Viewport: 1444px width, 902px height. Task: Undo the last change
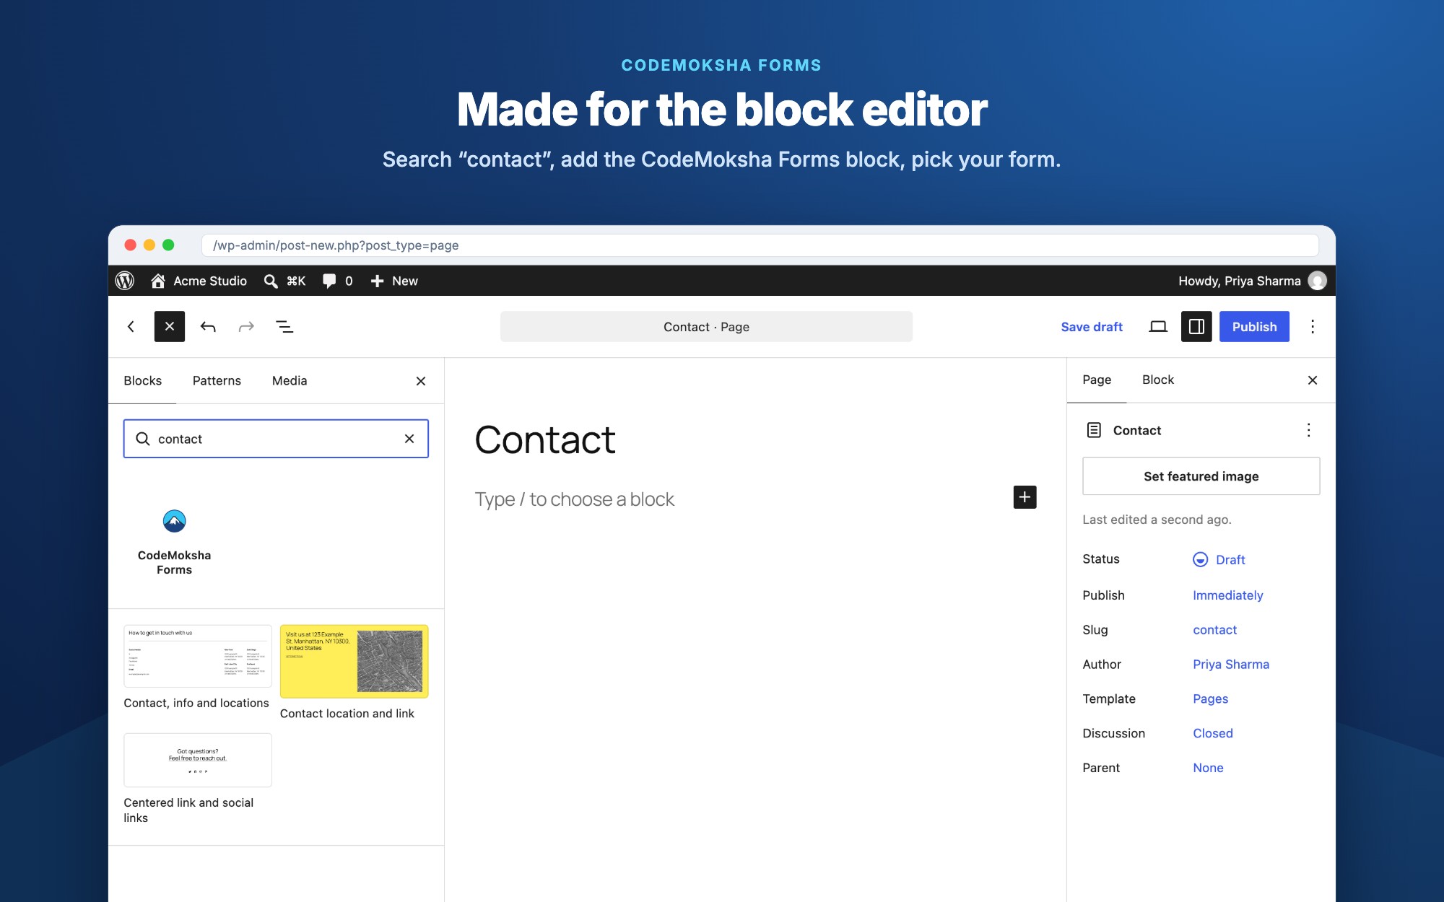click(x=208, y=327)
